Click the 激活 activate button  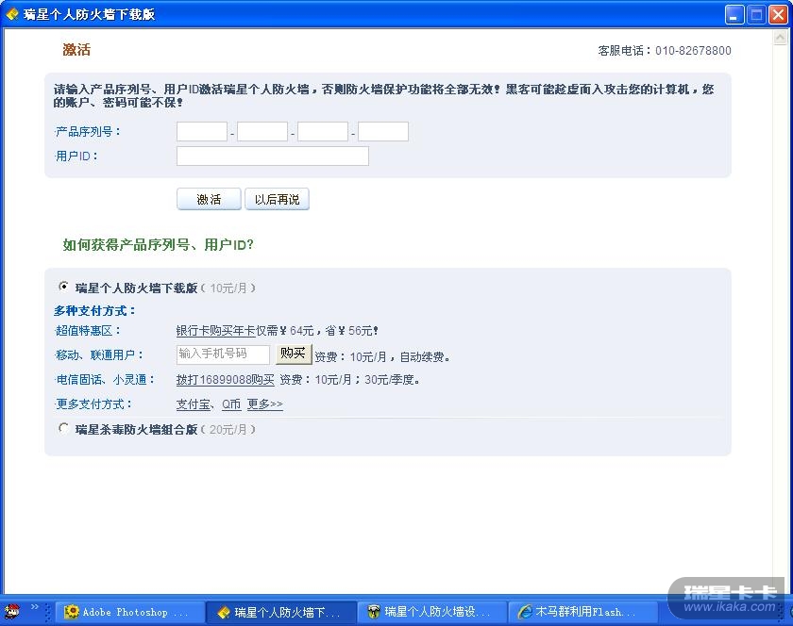coord(209,199)
